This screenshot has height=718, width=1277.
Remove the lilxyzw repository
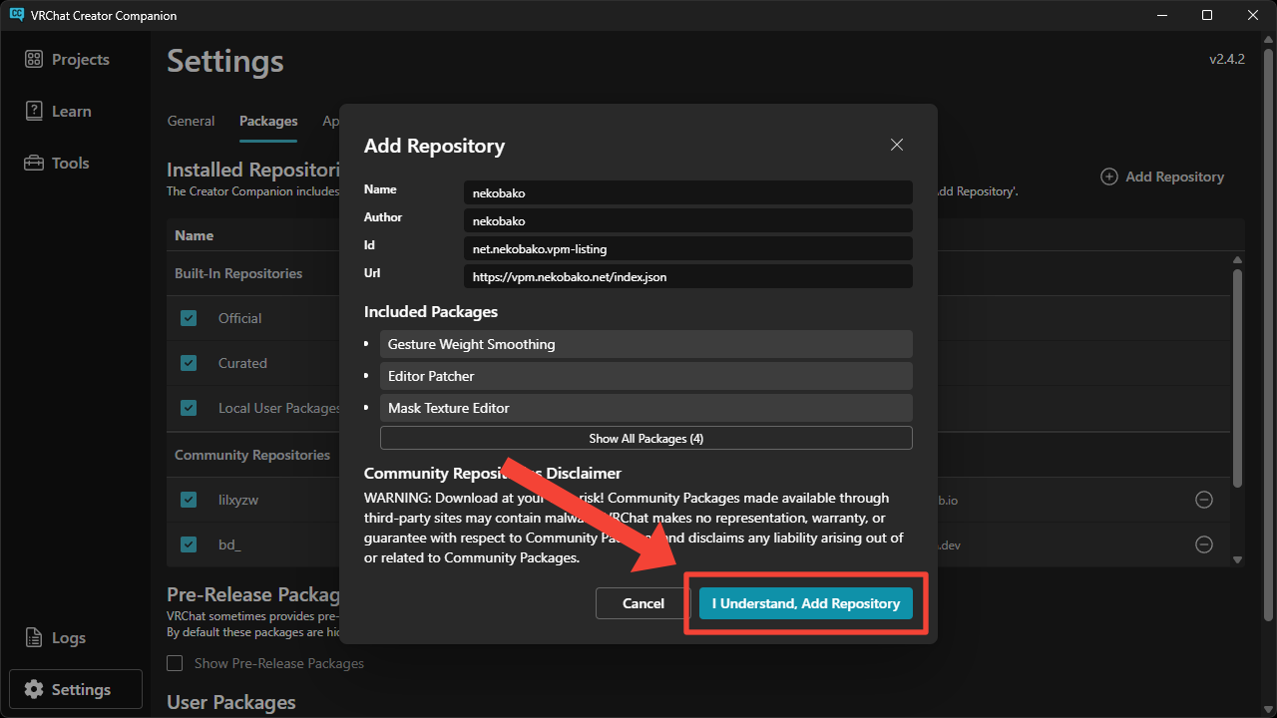pyautogui.click(x=1203, y=500)
